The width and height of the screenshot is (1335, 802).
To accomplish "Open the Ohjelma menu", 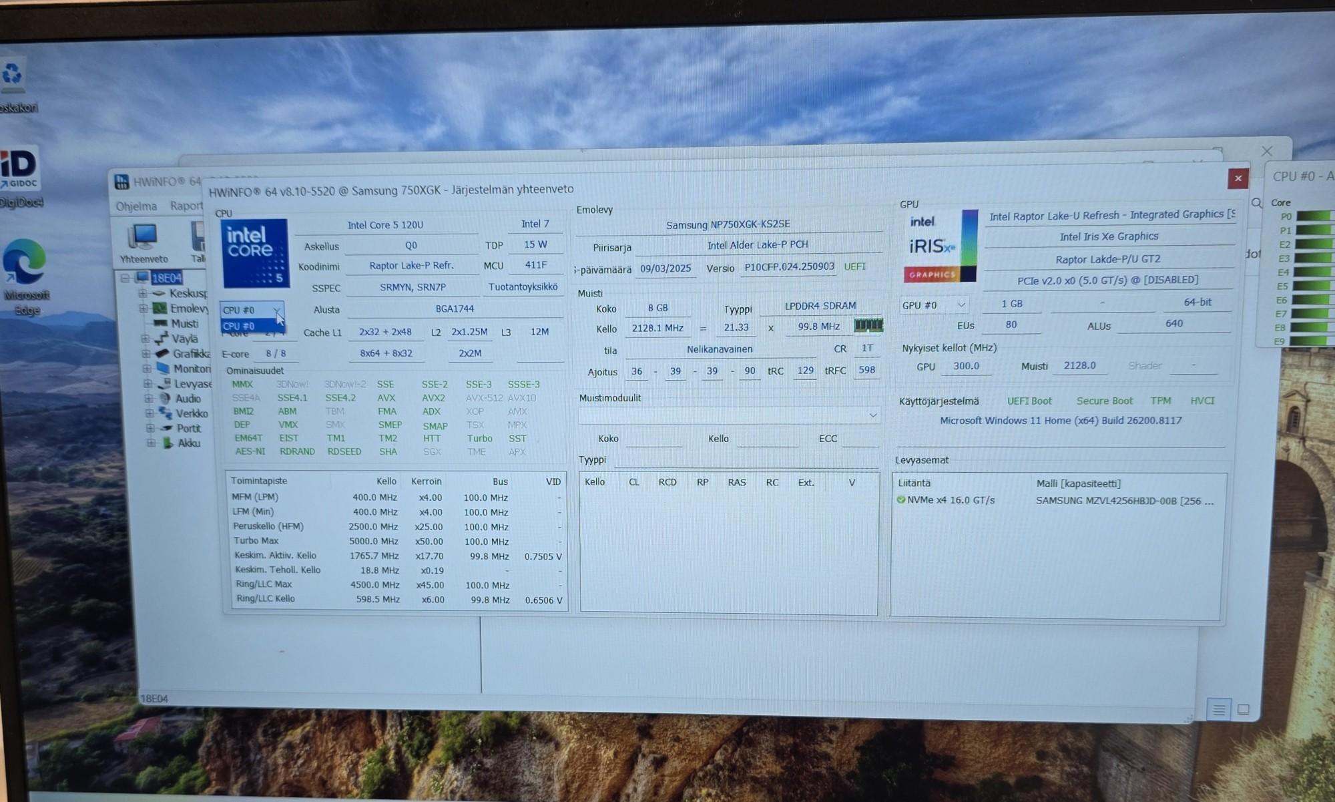I will (x=136, y=206).
